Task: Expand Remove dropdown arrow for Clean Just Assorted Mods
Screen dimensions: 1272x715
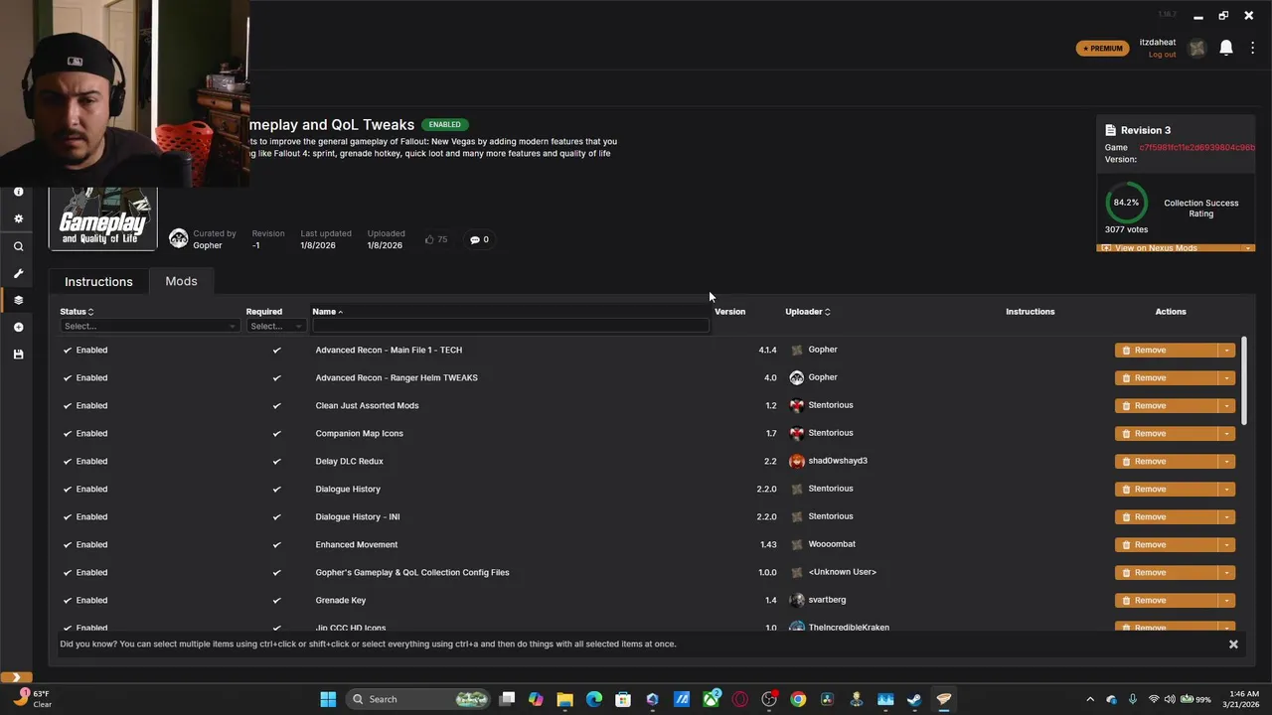Action: point(1227,405)
